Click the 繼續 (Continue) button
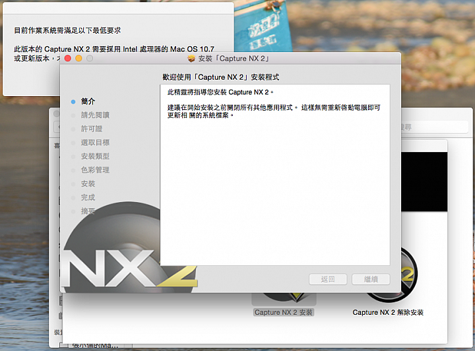 (x=371, y=279)
